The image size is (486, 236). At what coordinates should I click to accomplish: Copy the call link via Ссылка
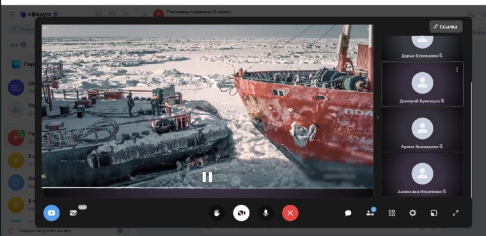[446, 27]
